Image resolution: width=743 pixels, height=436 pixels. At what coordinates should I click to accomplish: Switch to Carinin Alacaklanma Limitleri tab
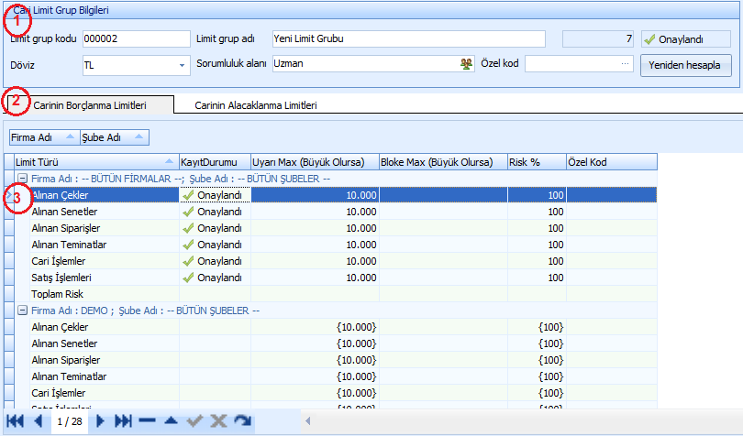[x=256, y=105]
